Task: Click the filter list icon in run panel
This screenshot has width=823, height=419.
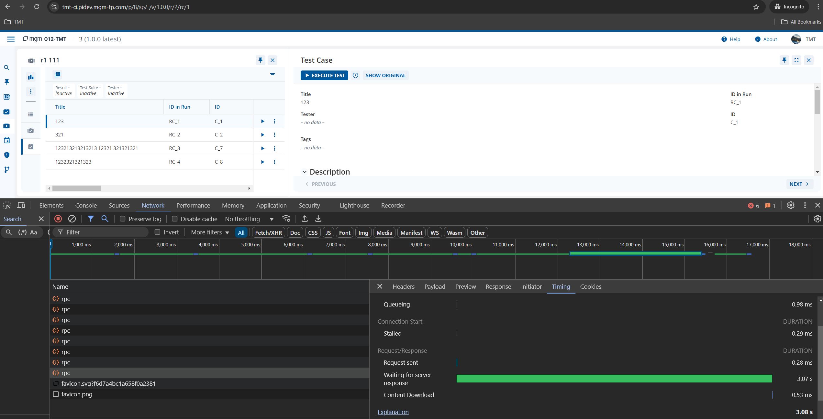Action: coord(272,75)
